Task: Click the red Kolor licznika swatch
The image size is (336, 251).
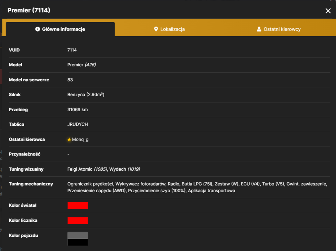Action: coord(78,220)
